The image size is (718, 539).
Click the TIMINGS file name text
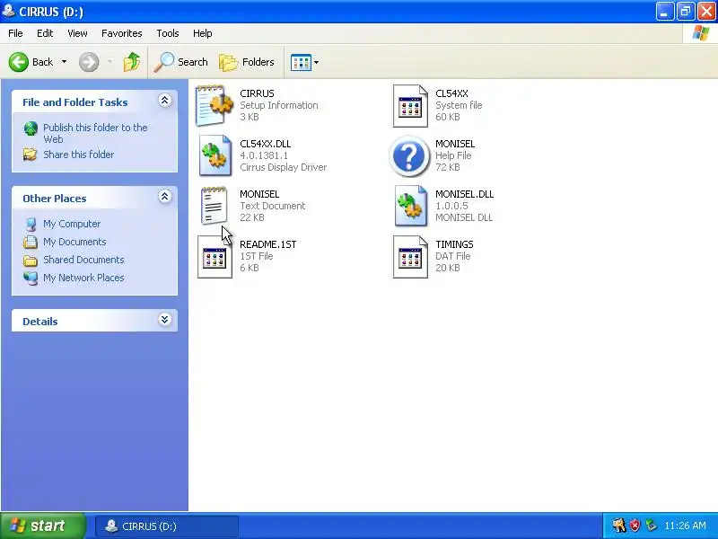click(454, 244)
